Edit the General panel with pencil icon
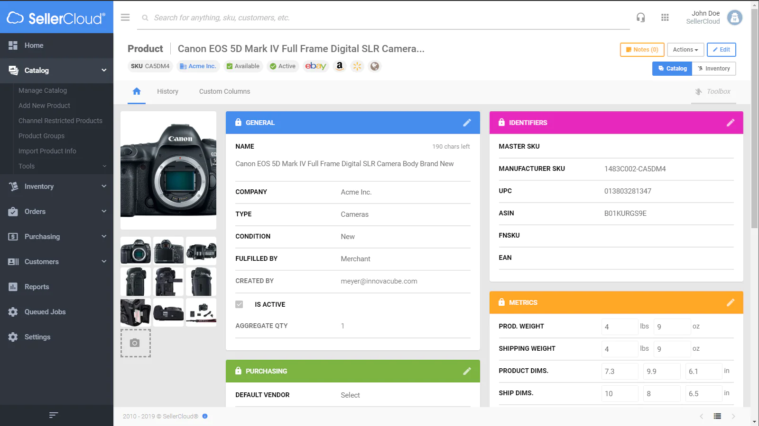The height and width of the screenshot is (426, 759). (467, 123)
